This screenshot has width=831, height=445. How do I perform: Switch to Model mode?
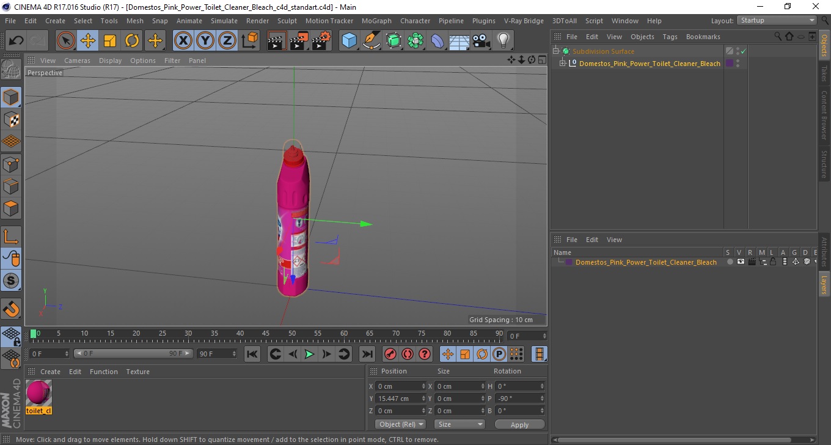click(x=11, y=97)
